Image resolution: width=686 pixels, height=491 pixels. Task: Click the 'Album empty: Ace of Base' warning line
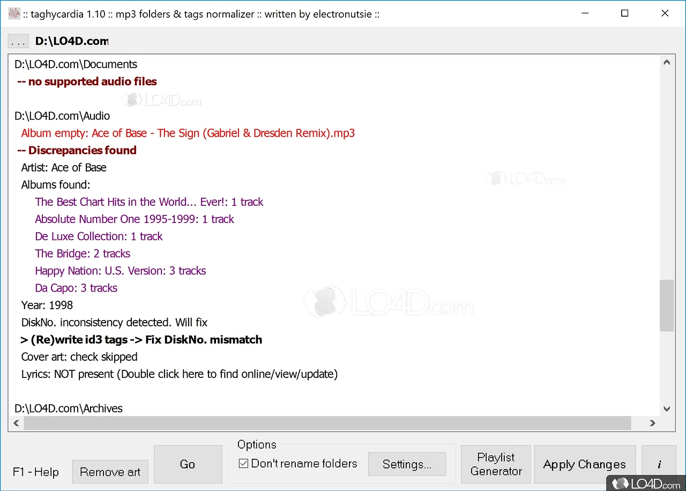pyautogui.click(x=188, y=133)
